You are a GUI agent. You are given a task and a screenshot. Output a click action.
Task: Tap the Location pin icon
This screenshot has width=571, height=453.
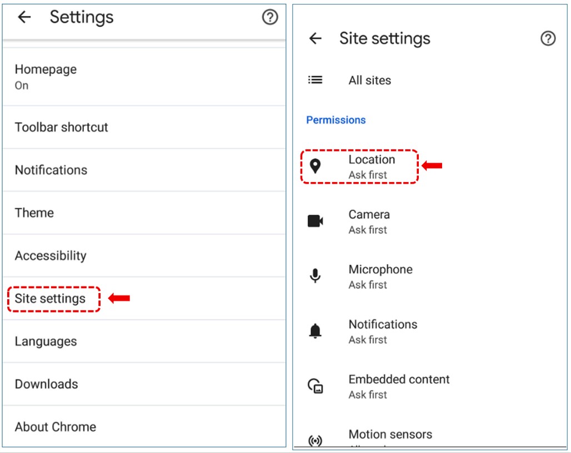[315, 166]
